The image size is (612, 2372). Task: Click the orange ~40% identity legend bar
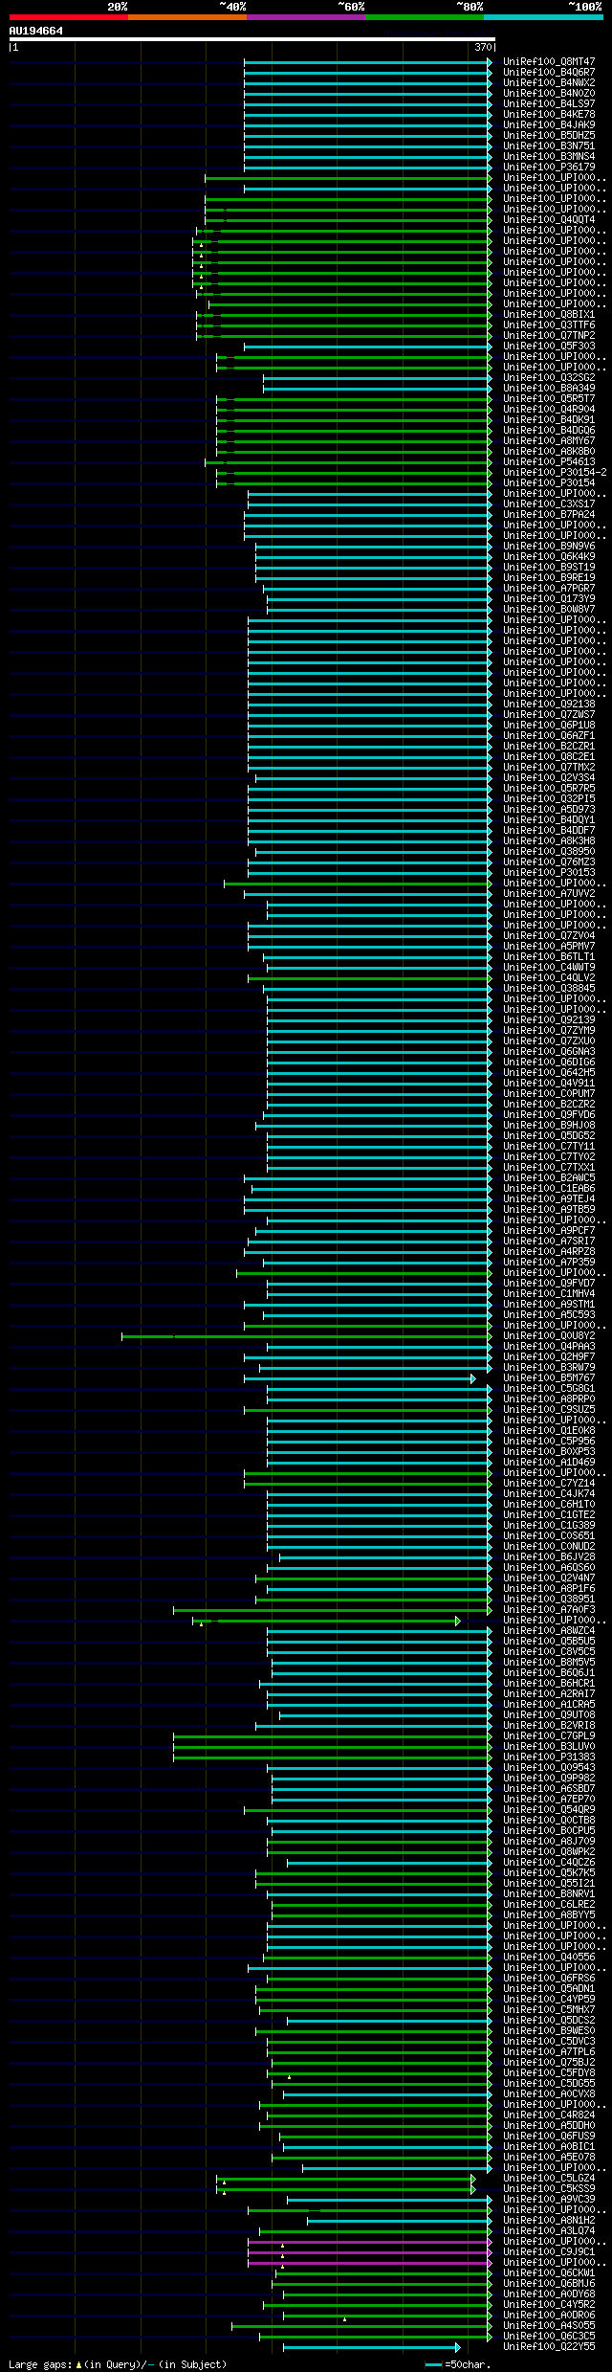[x=186, y=17]
